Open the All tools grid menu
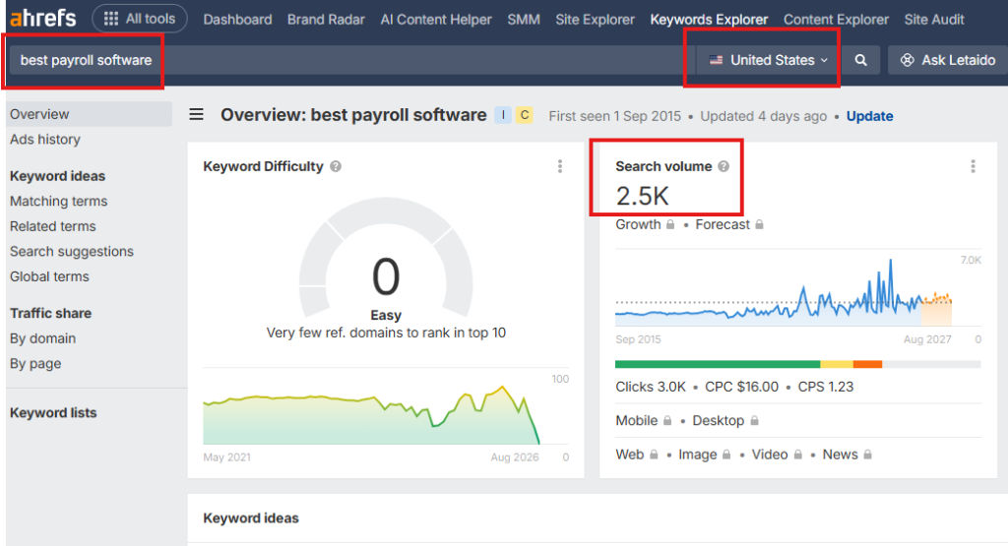Image resolution: width=1008 pixels, height=546 pixels. click(140, 19)
